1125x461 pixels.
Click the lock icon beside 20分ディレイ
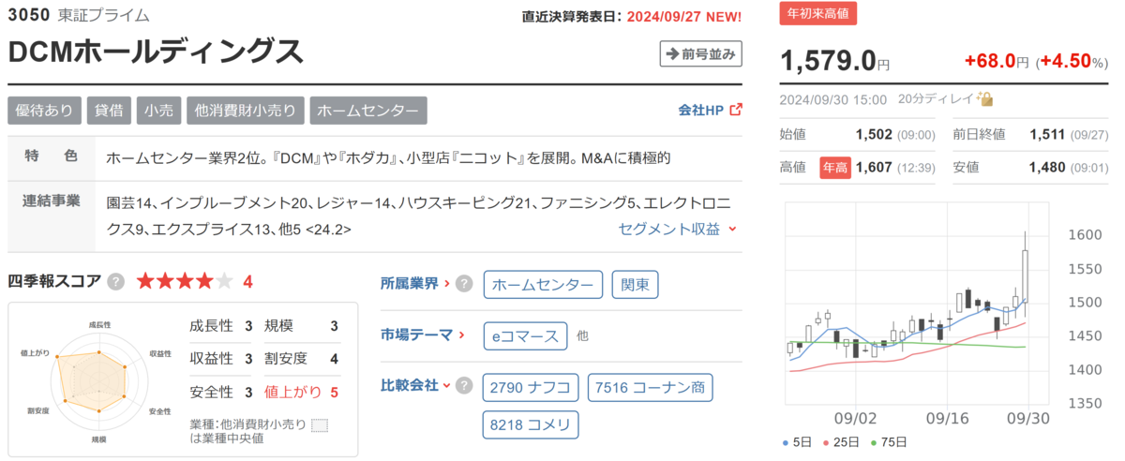point(985,98)
